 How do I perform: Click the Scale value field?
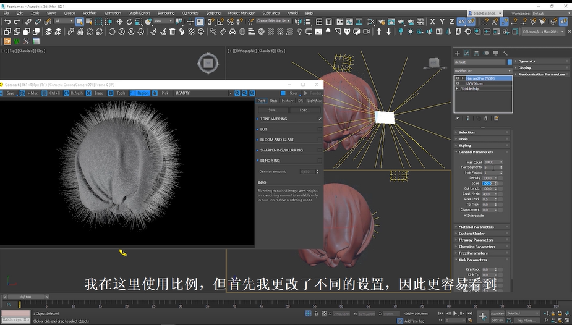click(489, 184)
